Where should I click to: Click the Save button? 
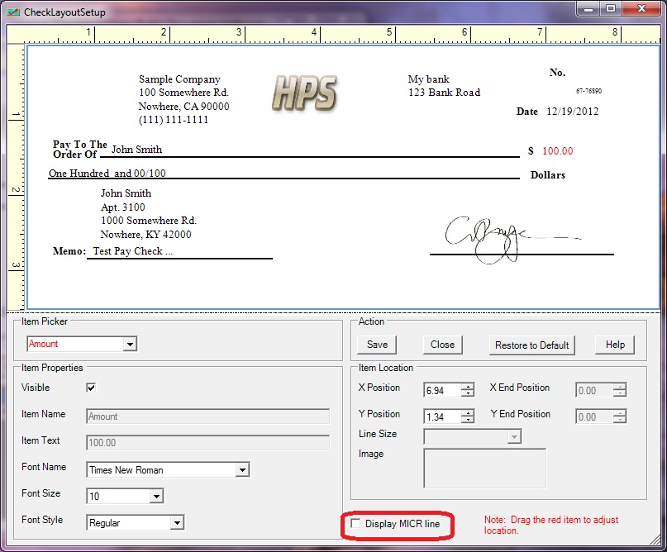click(x=377, y=345)
